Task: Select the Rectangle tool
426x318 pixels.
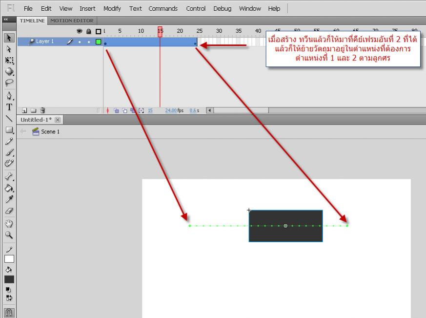Action: 9,130
